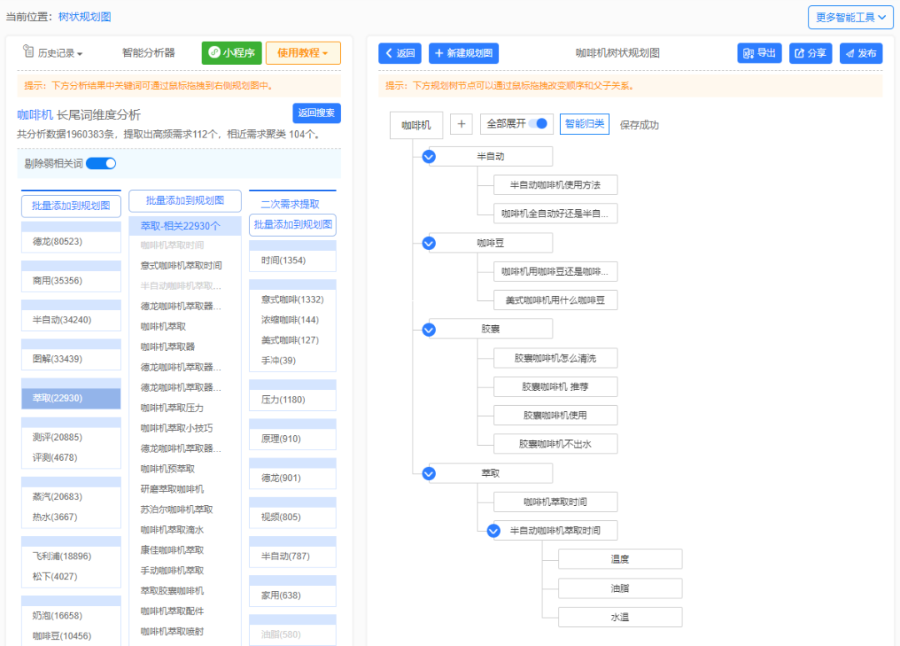Viewport: 900px width, 646px height.
Task: Select keyword 奶泡(16658)
Action: pyautogui.click(x=57, y=615)
